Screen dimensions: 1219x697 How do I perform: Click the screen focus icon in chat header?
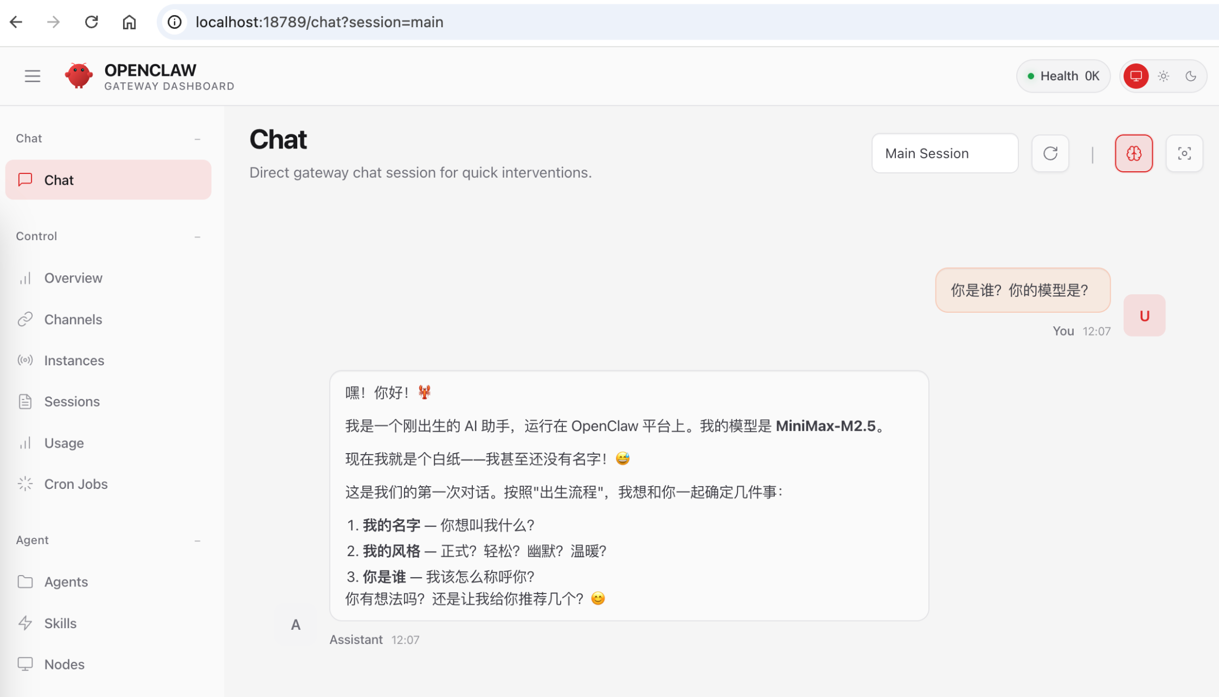pos(1184,153)
